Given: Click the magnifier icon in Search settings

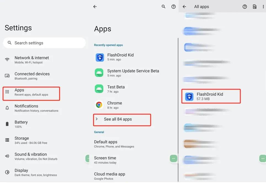Looking at the screenshot, I should (x=10, y=43).
